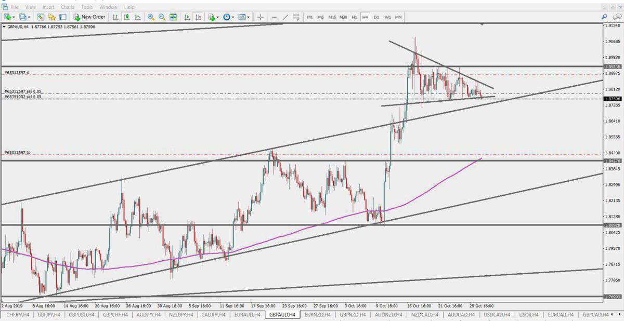Image resolution: width=624 pixels, height=321 pixels.
Task: Switch timeframe to M30
Action: [x=343, y=17]
